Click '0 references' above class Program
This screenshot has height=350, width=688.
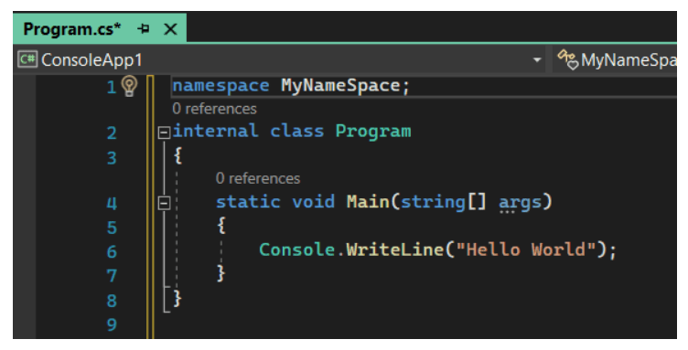click(x=214, y=109)
